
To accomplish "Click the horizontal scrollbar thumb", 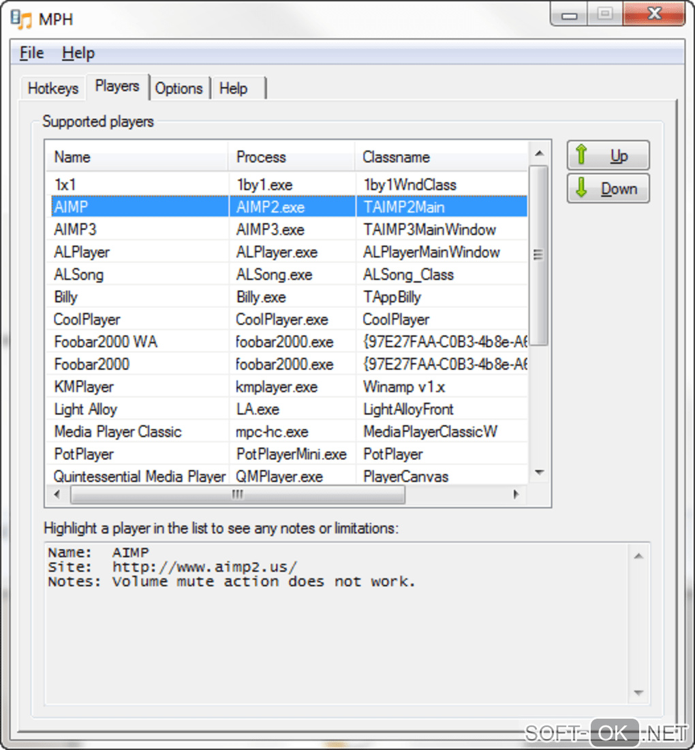I will [x=238, y=495].
